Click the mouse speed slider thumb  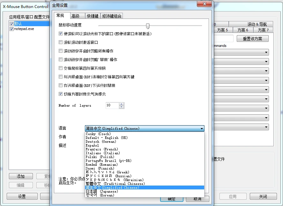(x=148, y=26)
